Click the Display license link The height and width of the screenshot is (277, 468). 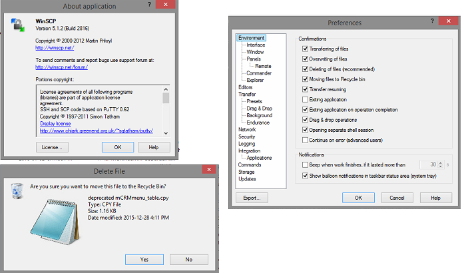tap(55, 124)
